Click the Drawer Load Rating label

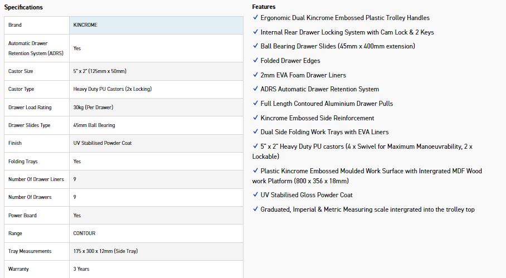point(30,108)
